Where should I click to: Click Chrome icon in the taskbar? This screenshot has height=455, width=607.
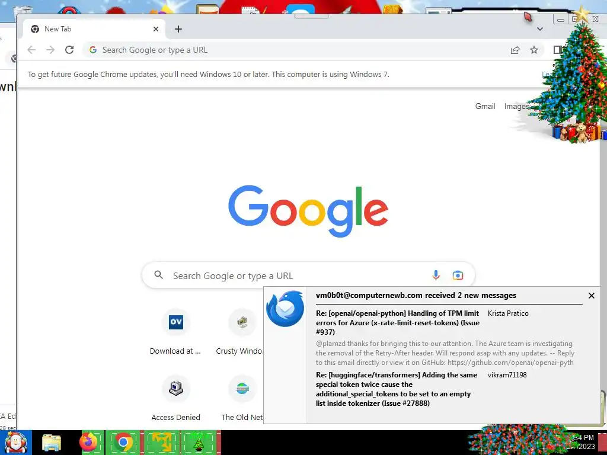(x=123, y=443)
